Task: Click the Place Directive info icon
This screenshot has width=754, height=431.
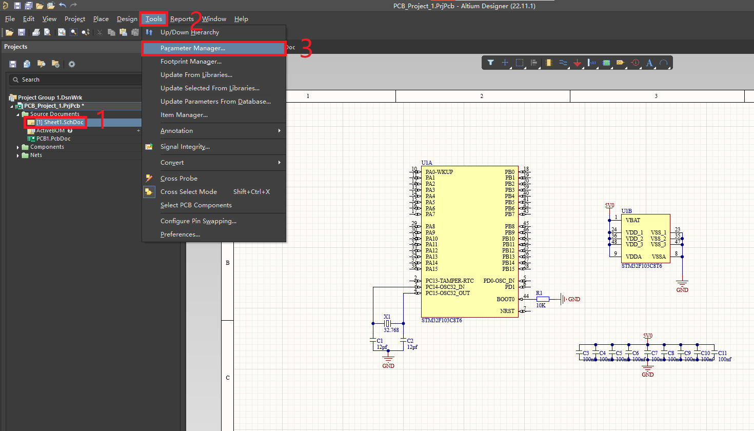Action: pos(636,63)
